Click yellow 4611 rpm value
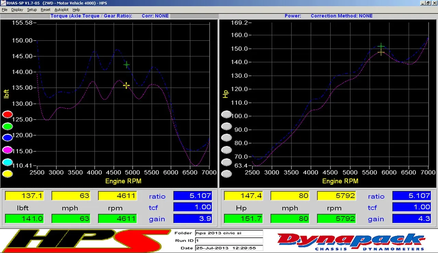Image resolution: width=438 pixels, height=253 pixels. click(117, 196)
